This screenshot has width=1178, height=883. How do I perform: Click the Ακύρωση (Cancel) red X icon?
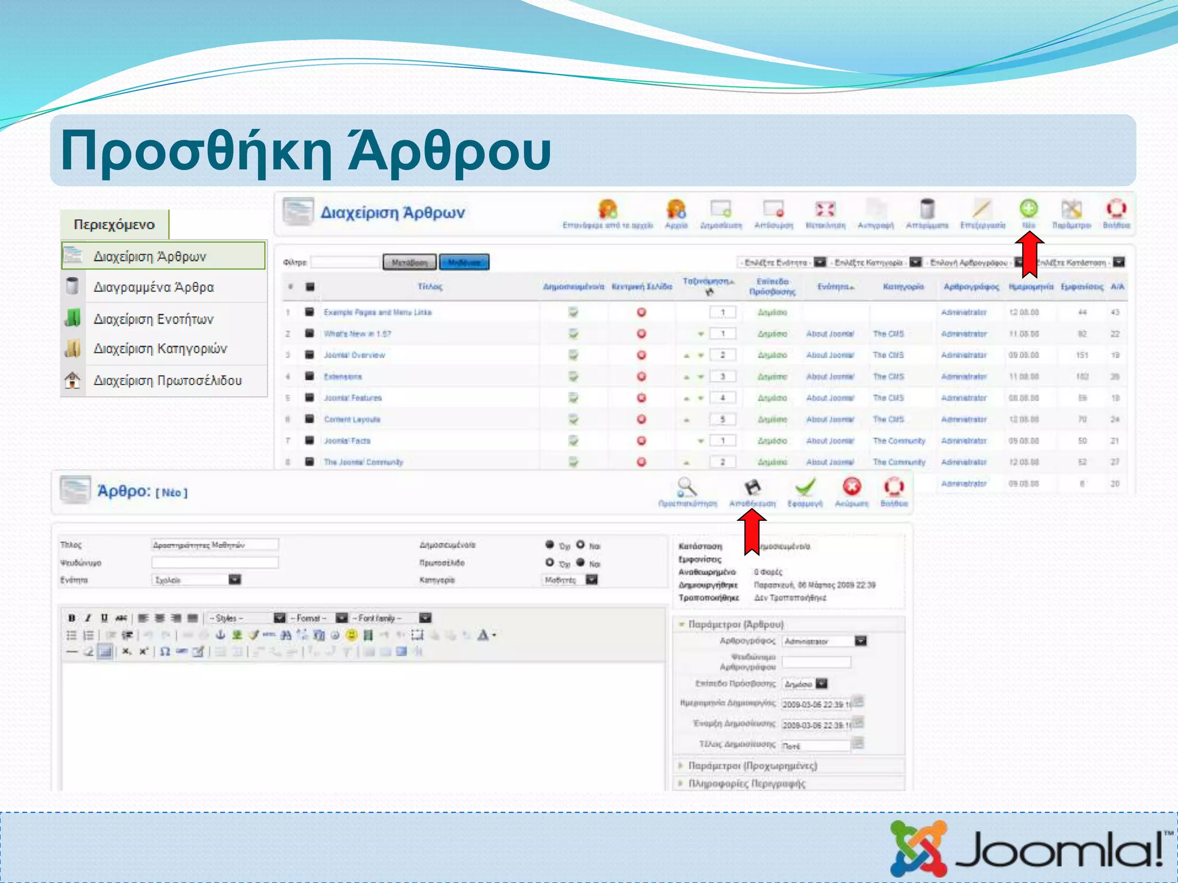[851, 487]
